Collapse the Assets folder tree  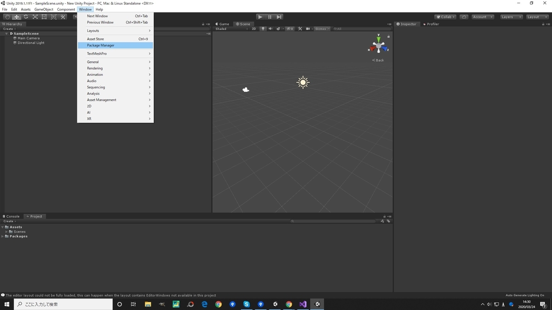[3, 227]
